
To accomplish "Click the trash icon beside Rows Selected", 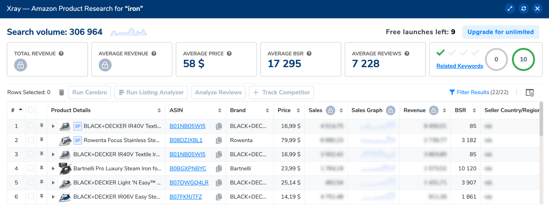I will [61, 93].
